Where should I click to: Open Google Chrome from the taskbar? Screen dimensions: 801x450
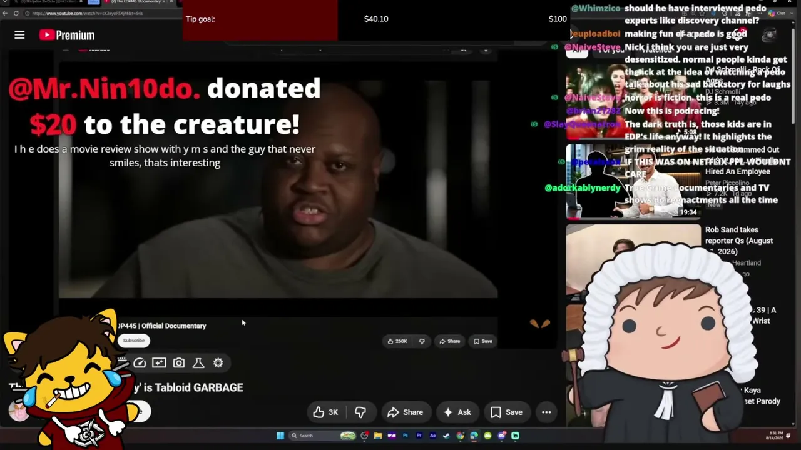[460, 436]
